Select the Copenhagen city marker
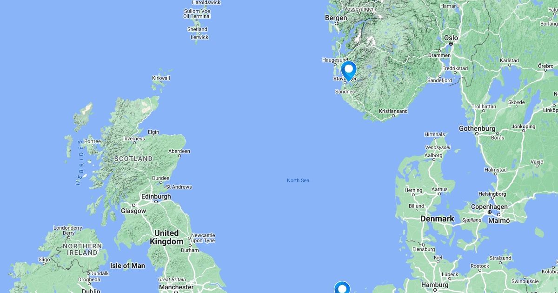 pos(489,212)
